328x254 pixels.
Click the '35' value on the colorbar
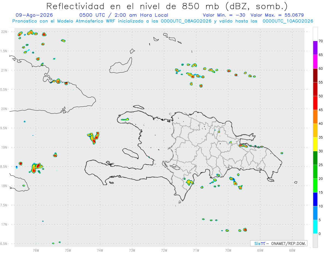[x=321, y=137]
